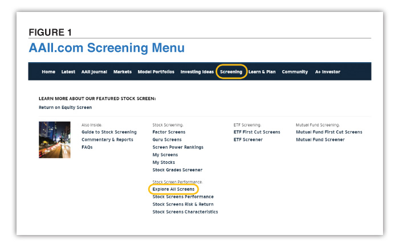The height and width of the screenshot is (251, 399).
Task: Open Stock Screens Risk & Return
Action: (x=183, y=204)
